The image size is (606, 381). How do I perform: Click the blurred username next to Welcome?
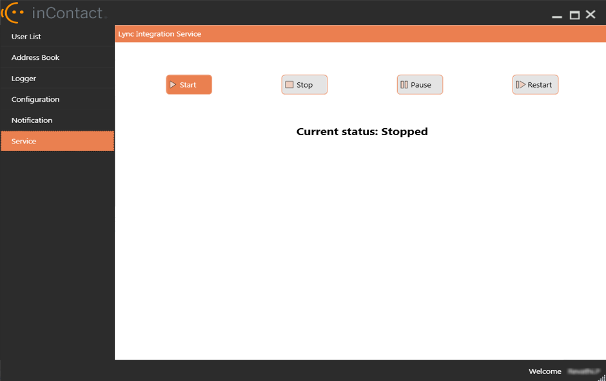point(583,371)
